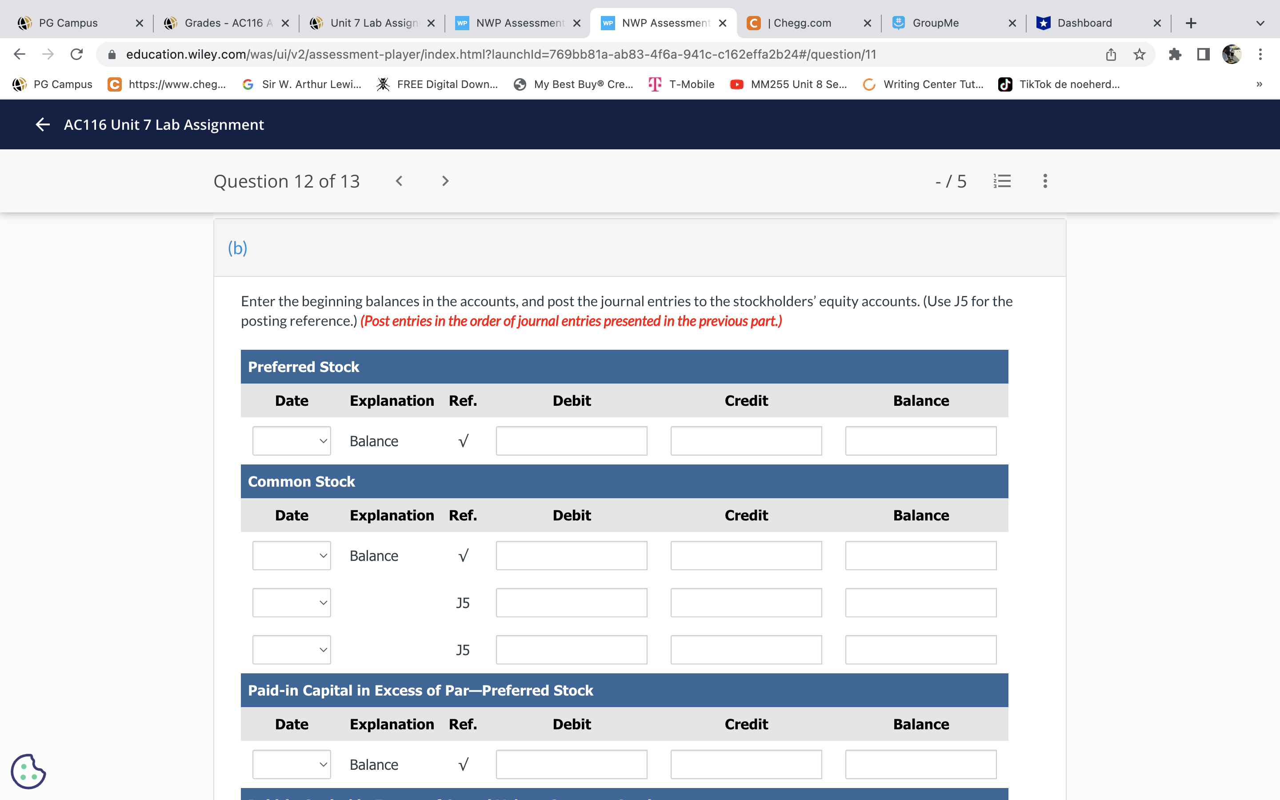The height and width of the screenshot is (800, 1280).
Task: Open the browser extensions puzzle icon
Action: tap(1175, 55)
